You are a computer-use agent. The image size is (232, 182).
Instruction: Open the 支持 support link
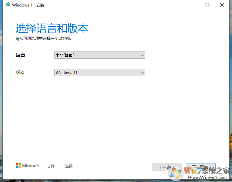[51, 166]
